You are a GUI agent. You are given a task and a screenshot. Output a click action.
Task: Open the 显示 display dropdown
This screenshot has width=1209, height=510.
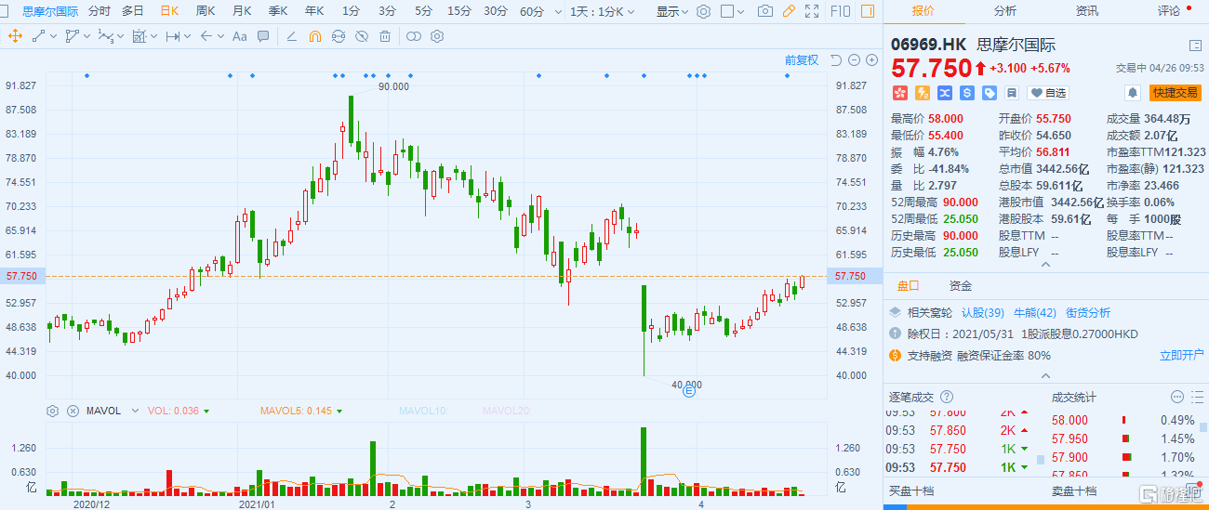(671, 12)
